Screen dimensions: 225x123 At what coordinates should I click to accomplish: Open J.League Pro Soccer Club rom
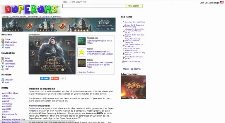134,31
